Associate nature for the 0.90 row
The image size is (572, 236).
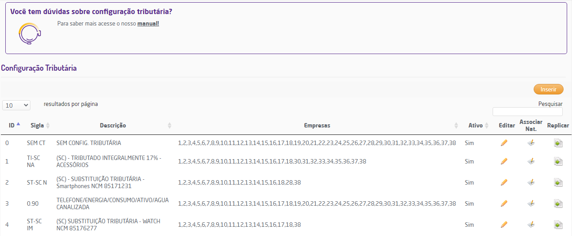531,203
